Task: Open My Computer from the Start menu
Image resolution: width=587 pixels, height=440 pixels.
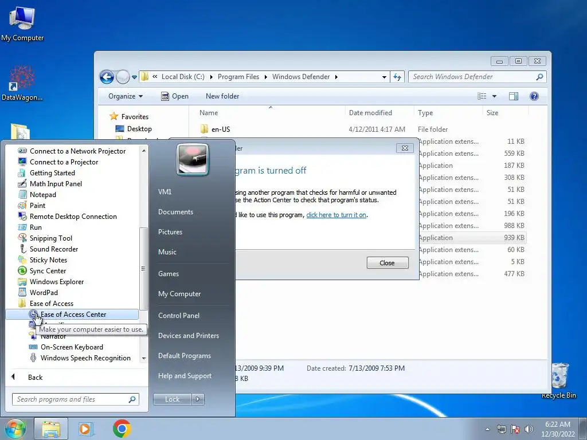Action: (x=179, y=294)
